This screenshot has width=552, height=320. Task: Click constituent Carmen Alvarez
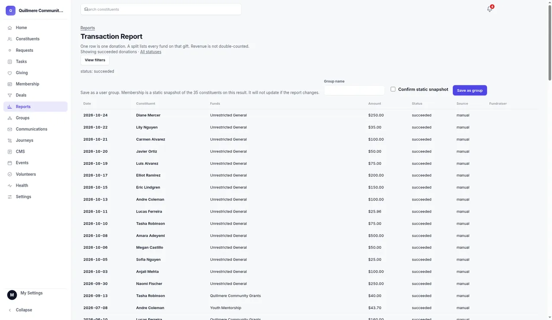point(151,139)
